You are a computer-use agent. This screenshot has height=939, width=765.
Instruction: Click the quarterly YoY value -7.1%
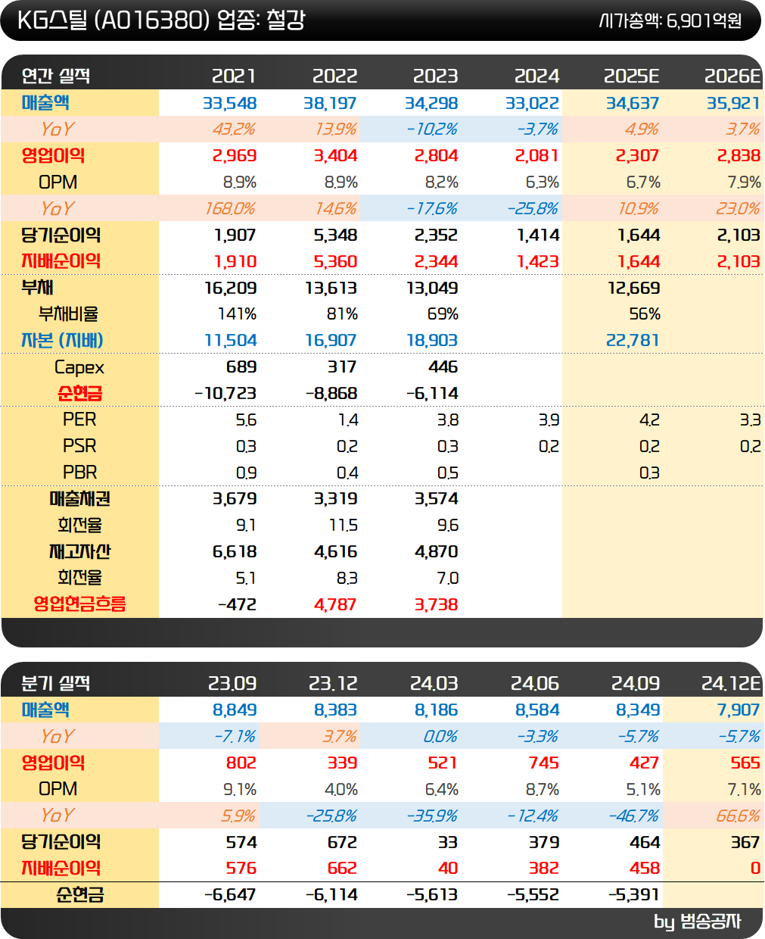click(x=235, y=737)
